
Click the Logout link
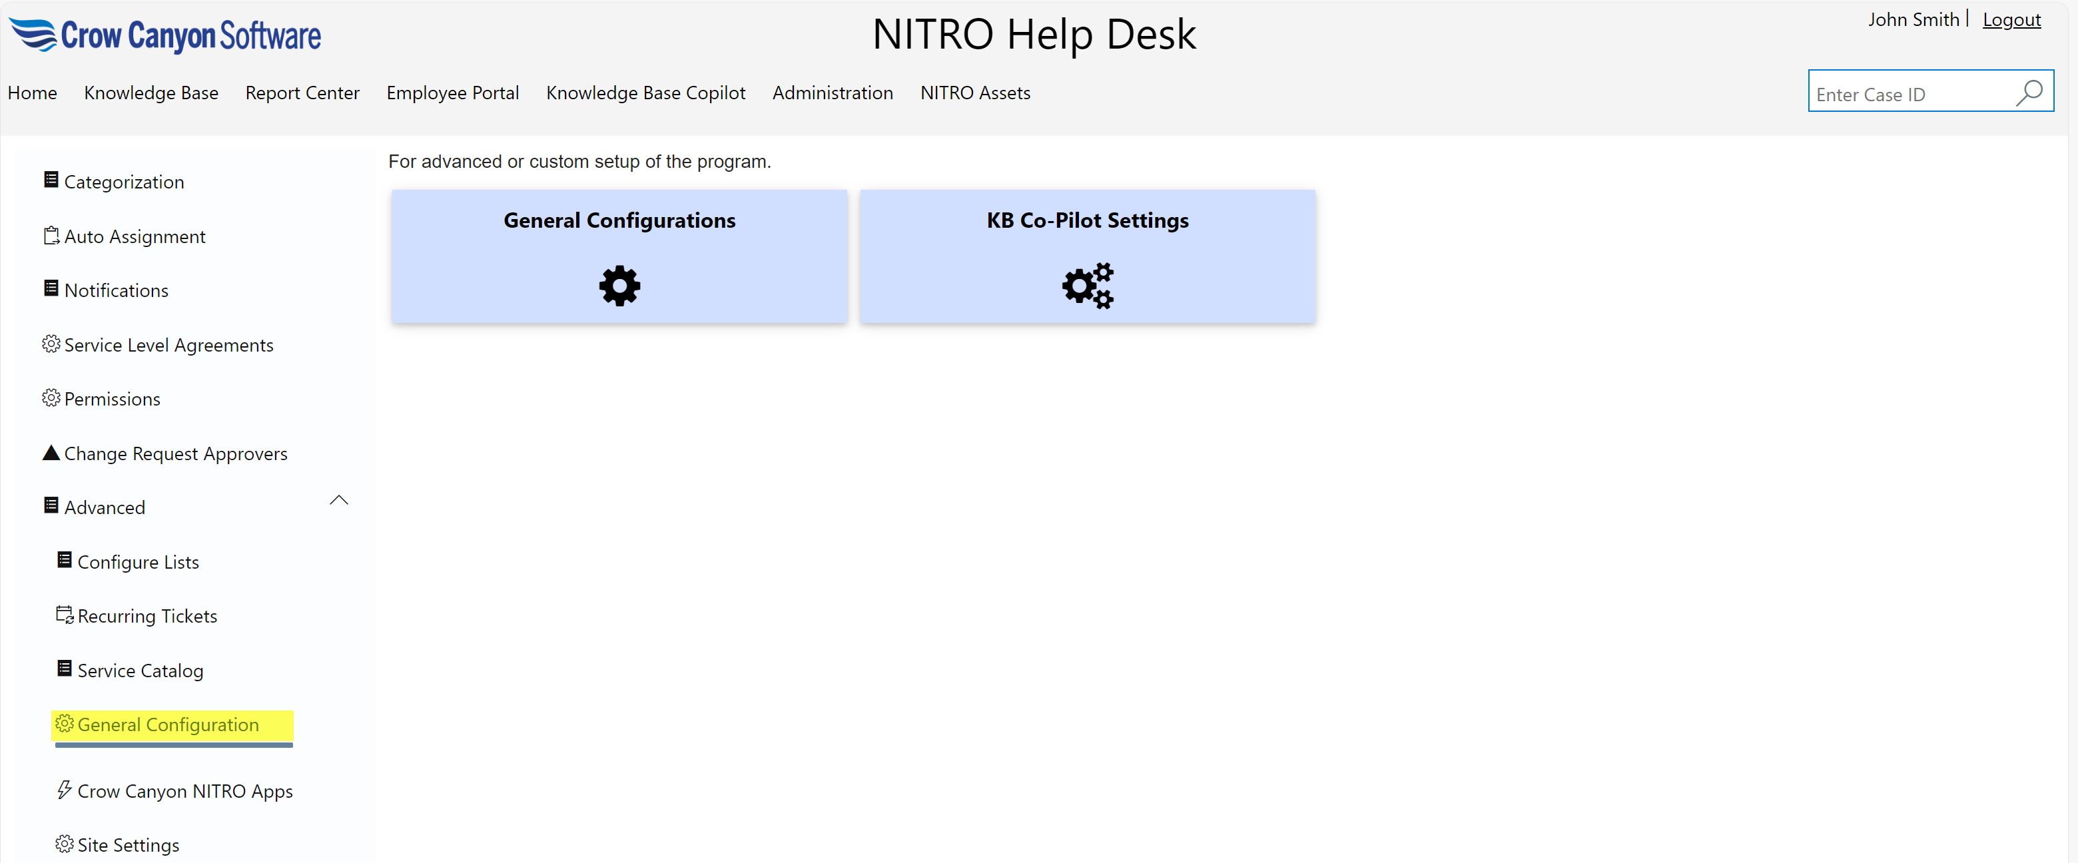[x=2011, y=19]
